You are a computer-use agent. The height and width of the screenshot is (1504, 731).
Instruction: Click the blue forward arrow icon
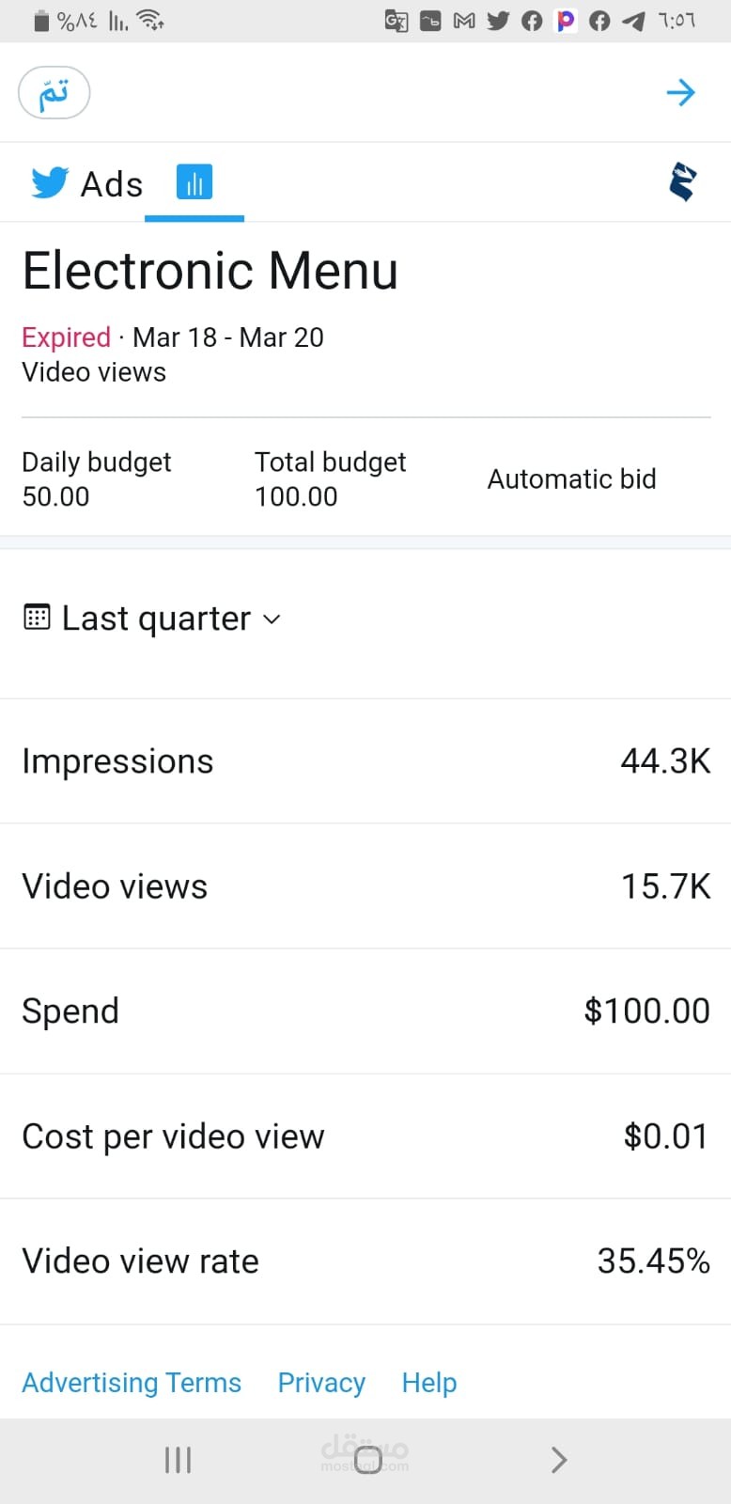pos(680,92)
